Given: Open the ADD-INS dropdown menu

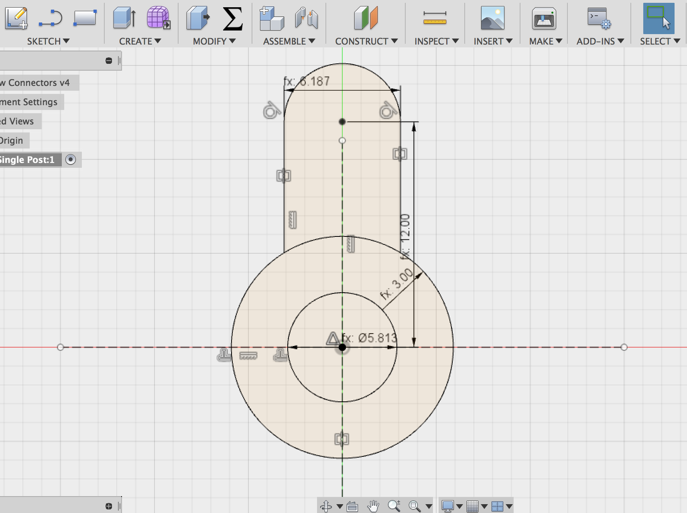Looking at the screenshot, I should pyautogui.click(x=600, y=41).
